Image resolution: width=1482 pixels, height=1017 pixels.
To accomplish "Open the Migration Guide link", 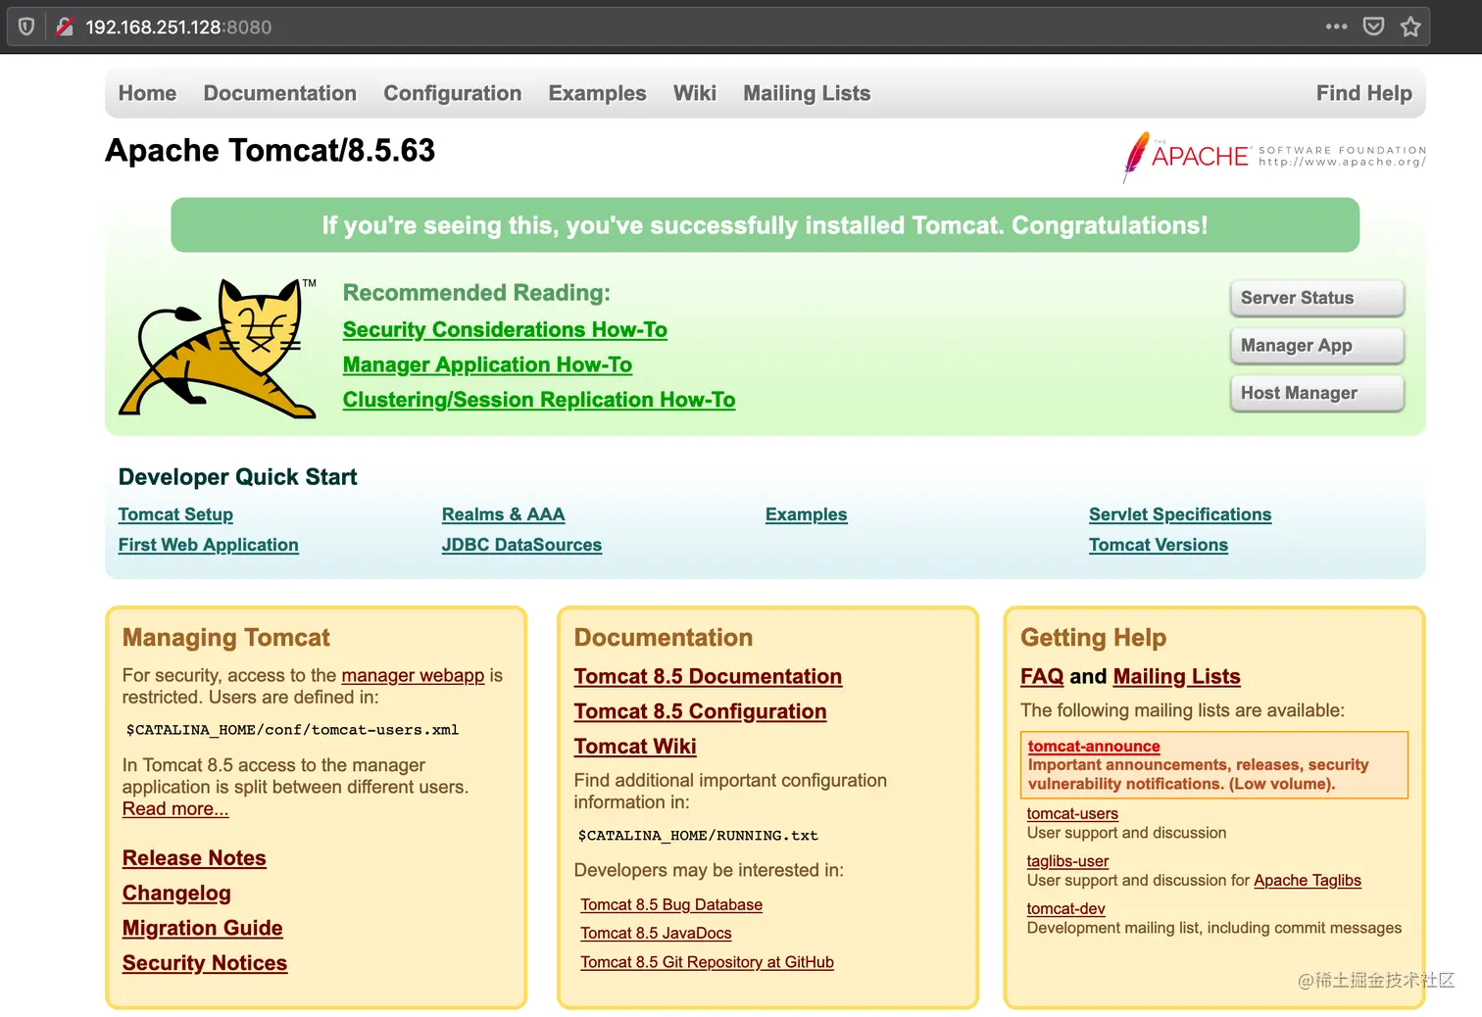I will click(x=202, y=928).
